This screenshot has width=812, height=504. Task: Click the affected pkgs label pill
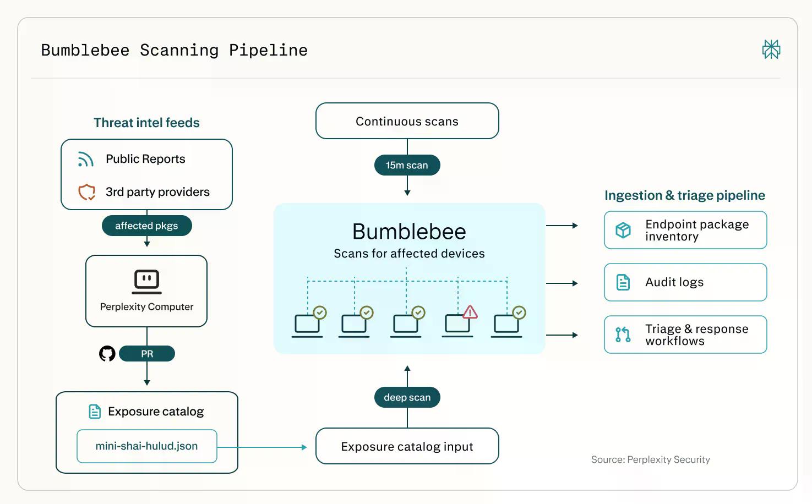pos(147,226)
